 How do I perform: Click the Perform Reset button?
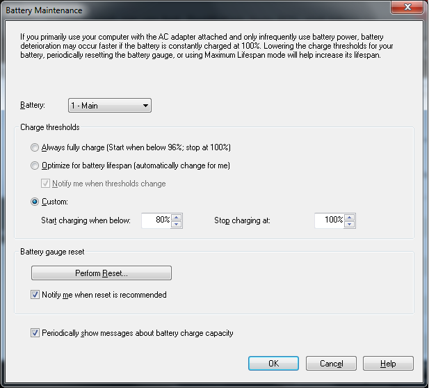click(x=102, y=273)
